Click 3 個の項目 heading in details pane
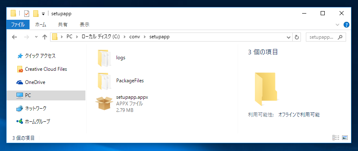This screenshot has height=151, width=358. (x=263, y=52)
